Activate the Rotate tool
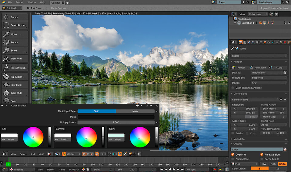This screenshot has width=291, height=172. 15,42
